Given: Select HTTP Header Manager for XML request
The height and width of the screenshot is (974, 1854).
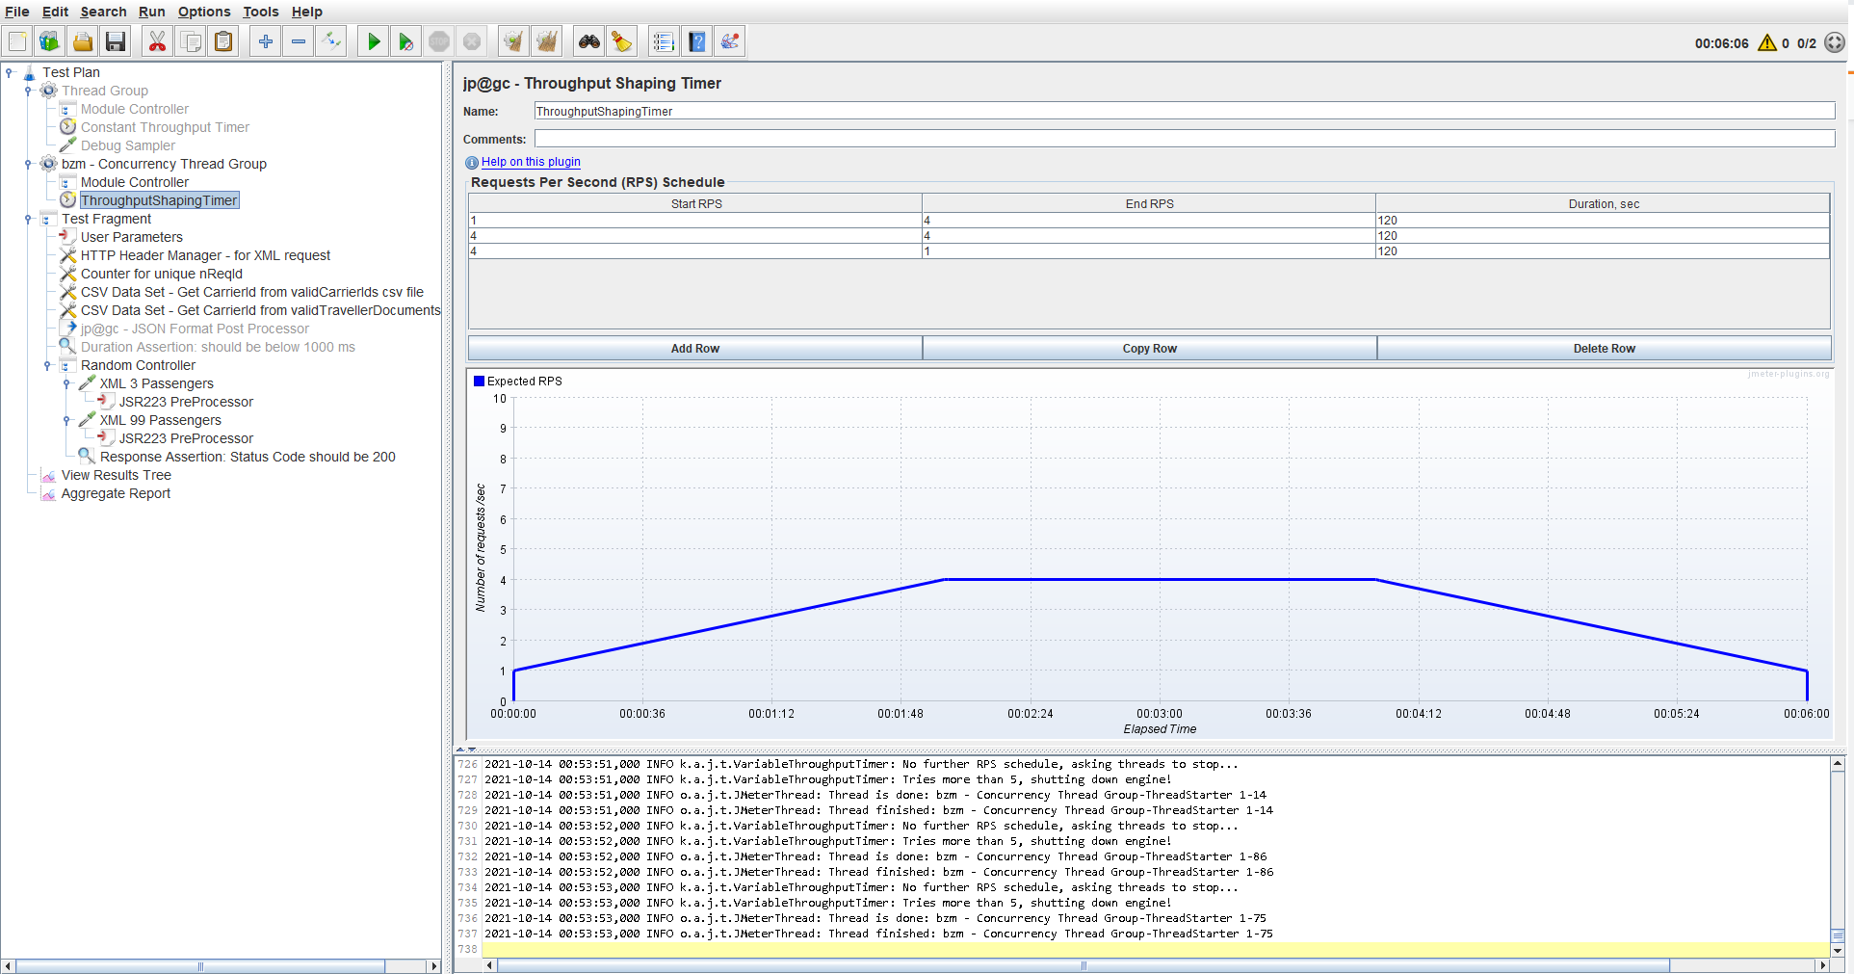Looking at the screenshot, I should tap(205, 255).
